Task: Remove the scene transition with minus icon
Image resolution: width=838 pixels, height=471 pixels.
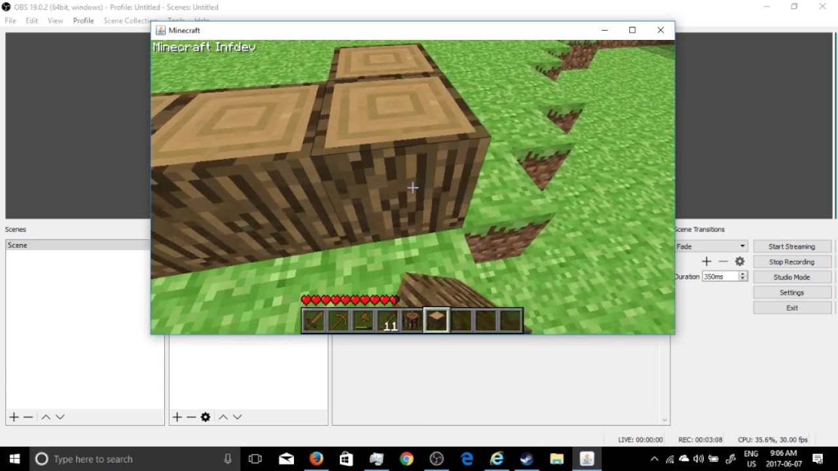Action: click(723, 262)
